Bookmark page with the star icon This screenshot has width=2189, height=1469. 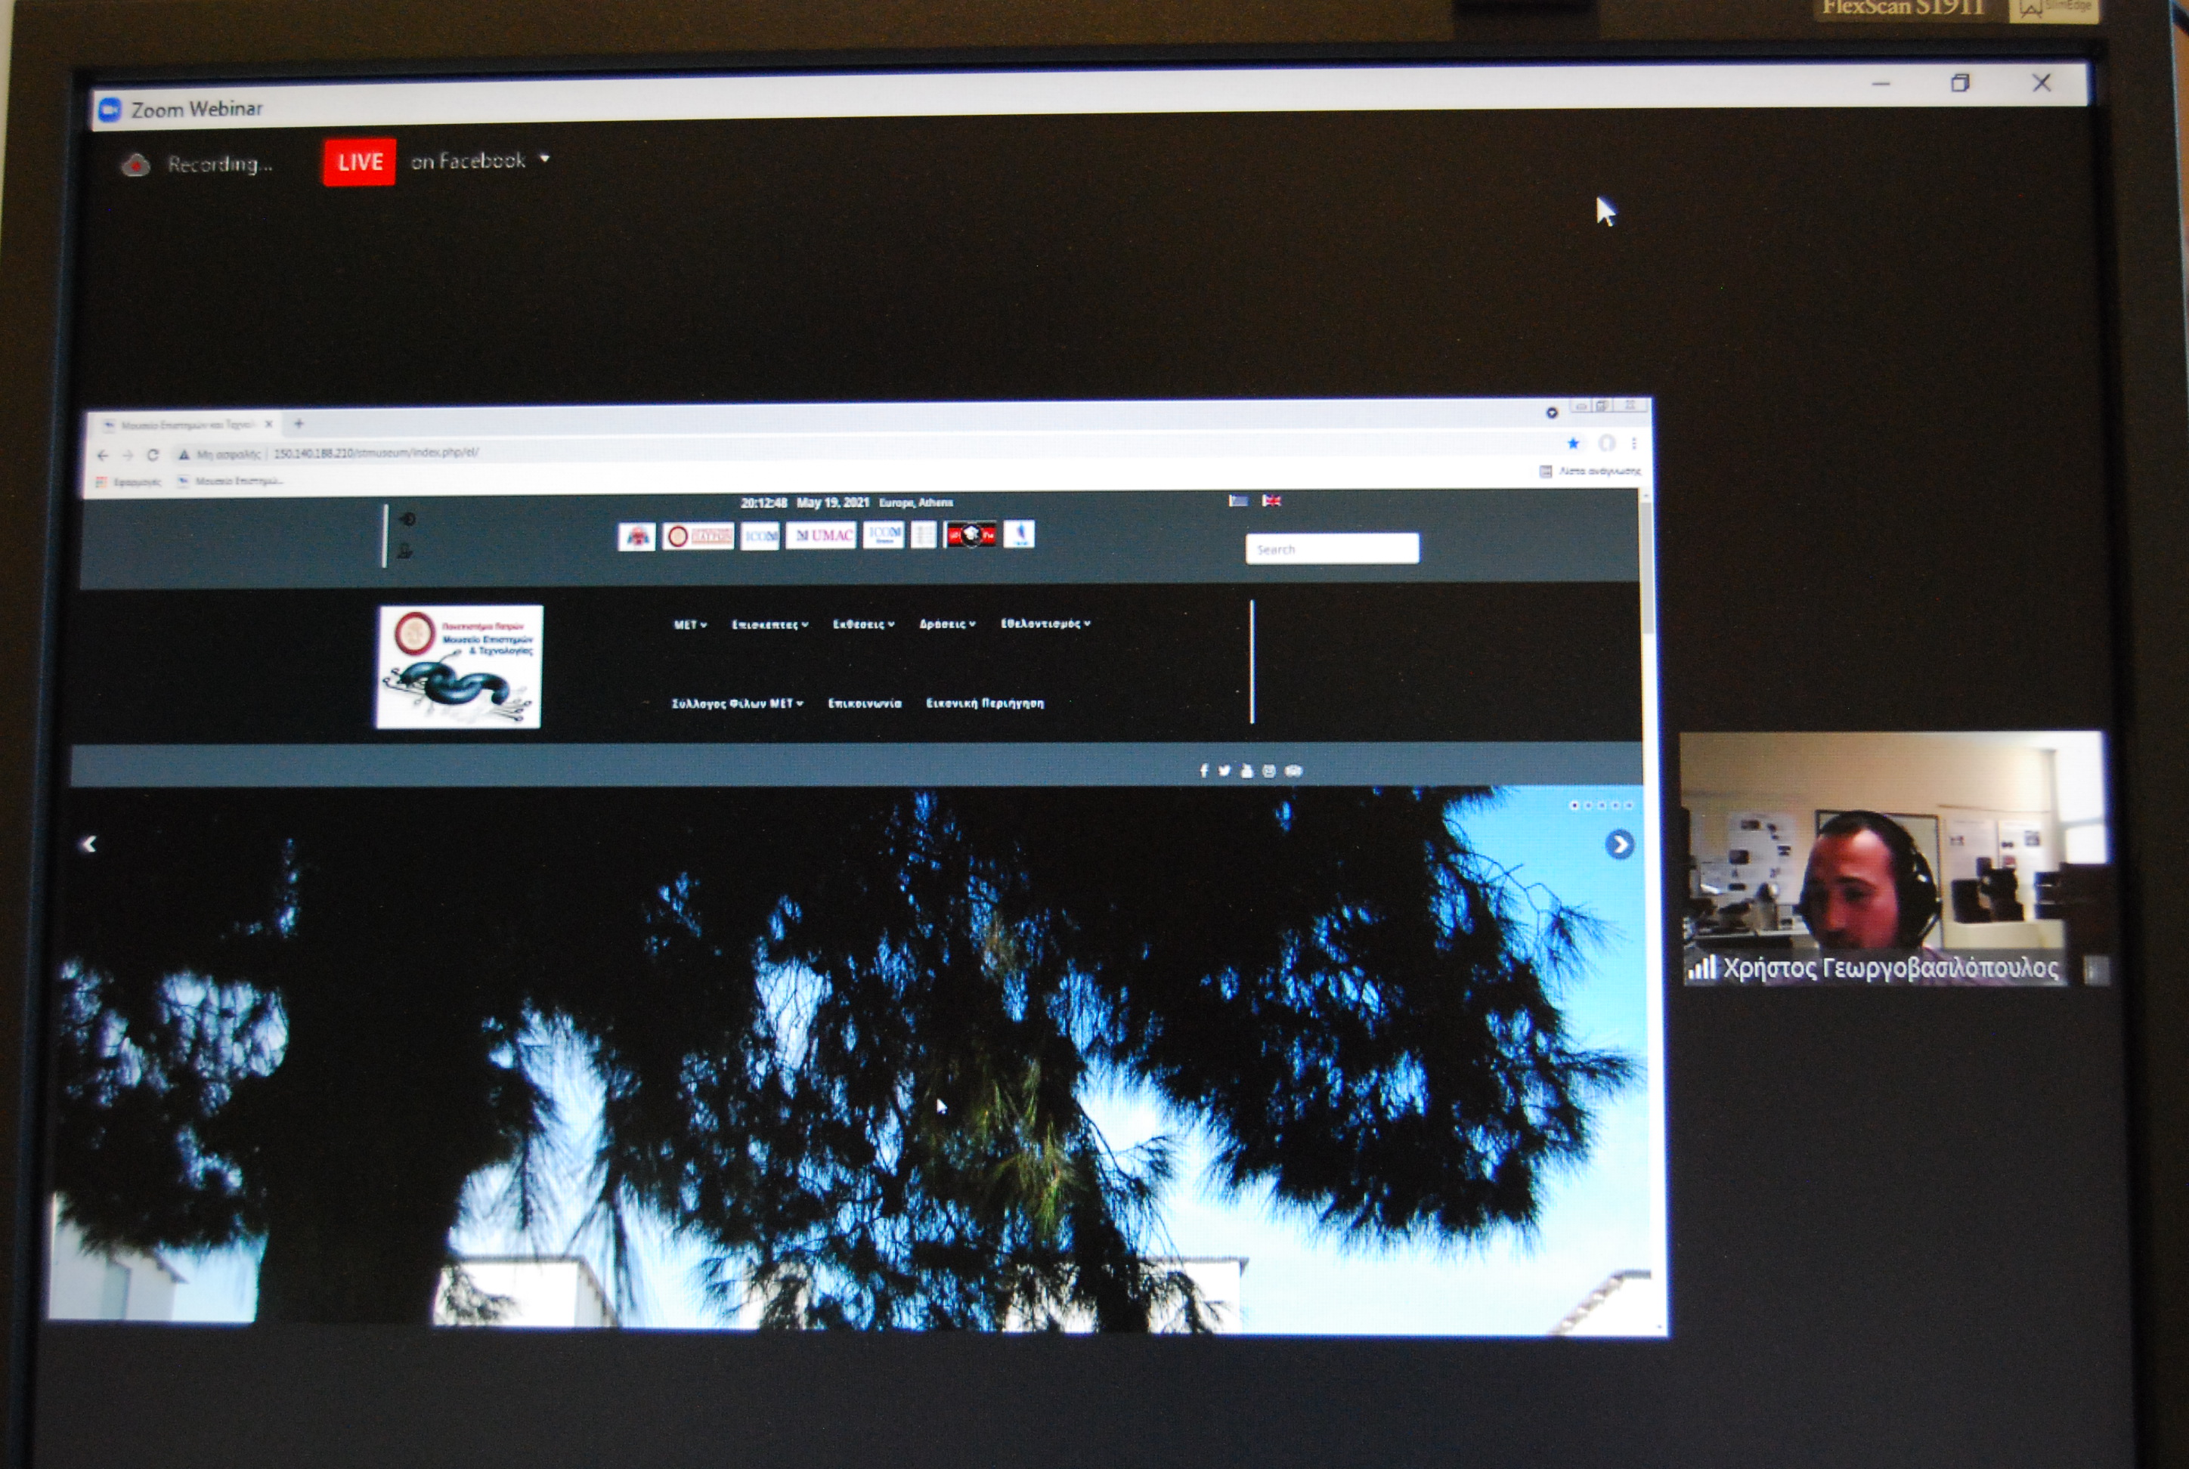click(1574, 443)
